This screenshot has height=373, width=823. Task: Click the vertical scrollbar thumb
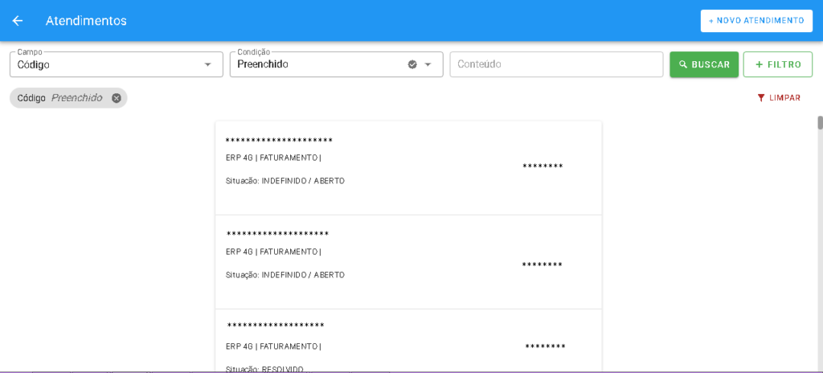pyautogui.click(x=820, y=123)
